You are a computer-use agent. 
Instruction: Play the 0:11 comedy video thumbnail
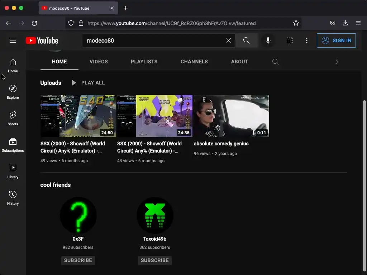point(232,116)
